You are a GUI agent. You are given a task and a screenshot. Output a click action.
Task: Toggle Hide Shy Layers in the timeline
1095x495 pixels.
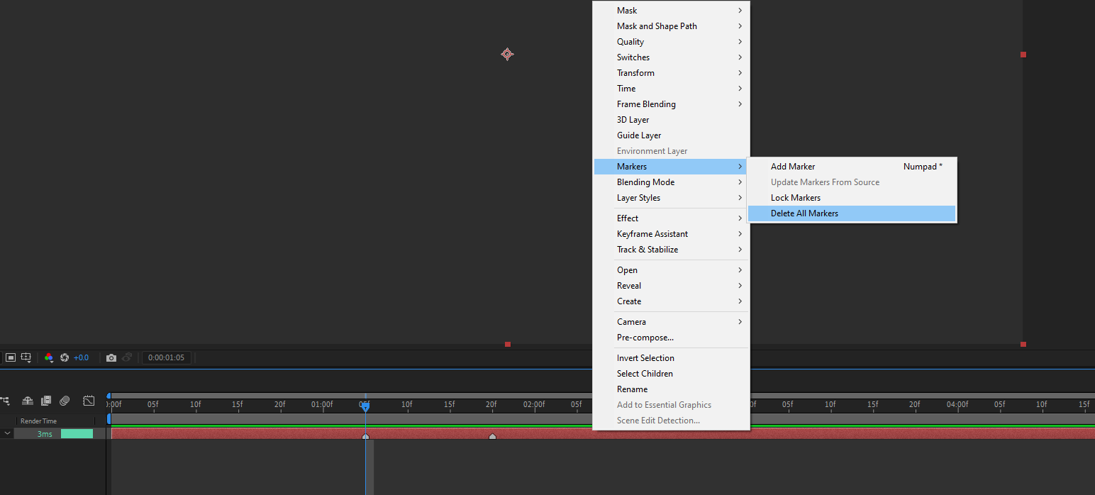click(x=28, y=401)
